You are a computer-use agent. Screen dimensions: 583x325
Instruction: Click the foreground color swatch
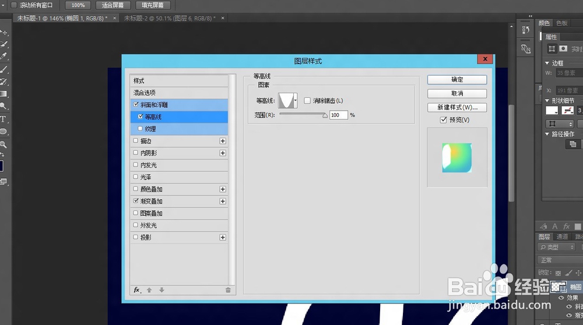click(2, 166)
